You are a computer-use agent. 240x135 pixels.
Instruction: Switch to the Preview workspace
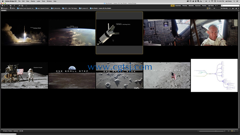204,6
